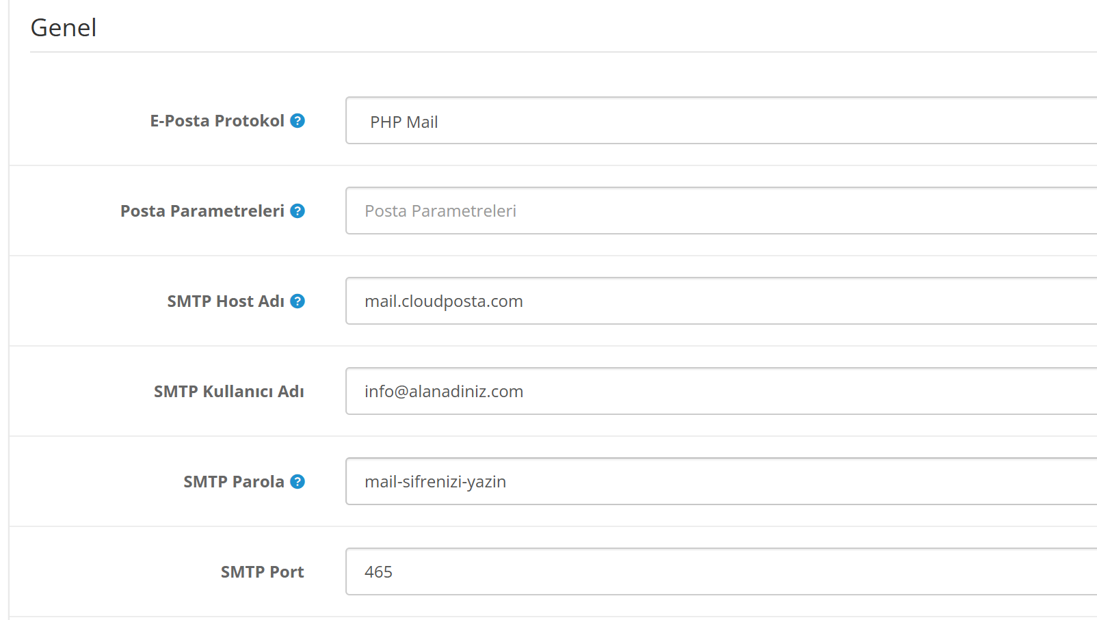Select the Genel settings panel title
The image size is (1097, 620).
click(63, 27)
